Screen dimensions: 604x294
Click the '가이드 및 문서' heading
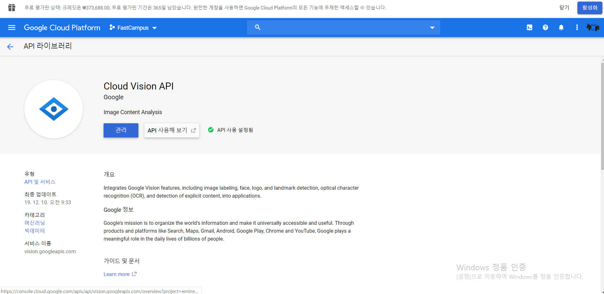[122, 261]
